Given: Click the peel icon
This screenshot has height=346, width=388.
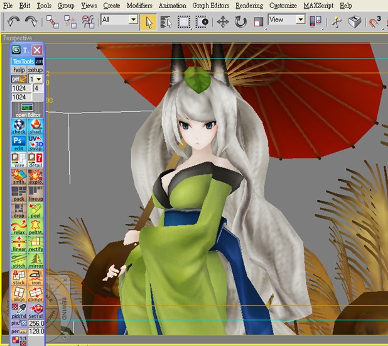Looking at the screenshot, I should coord(36,211).
